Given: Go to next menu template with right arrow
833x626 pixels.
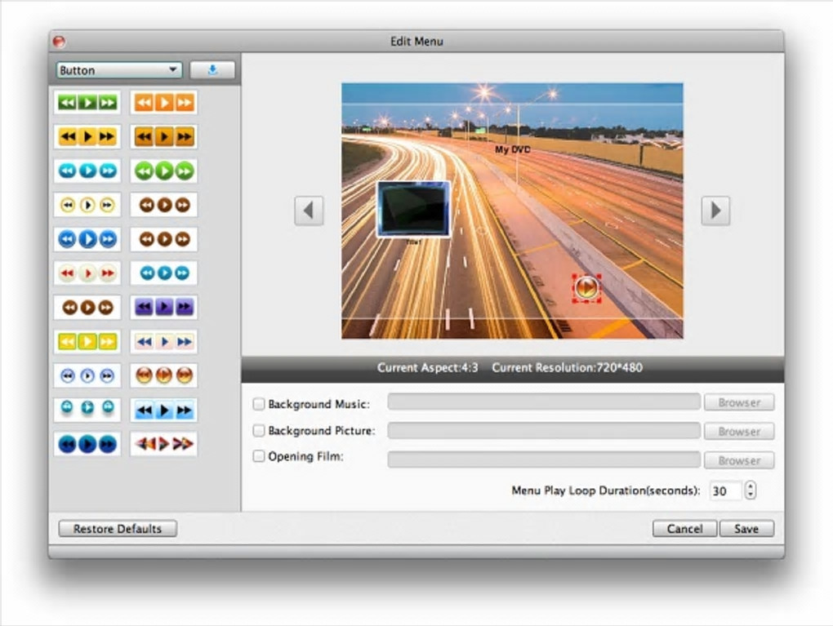Looking at the screenshot, I should (x=715, y=211).
